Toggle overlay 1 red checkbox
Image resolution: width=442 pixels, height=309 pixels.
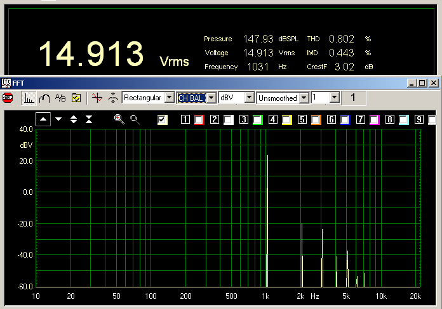199,119
